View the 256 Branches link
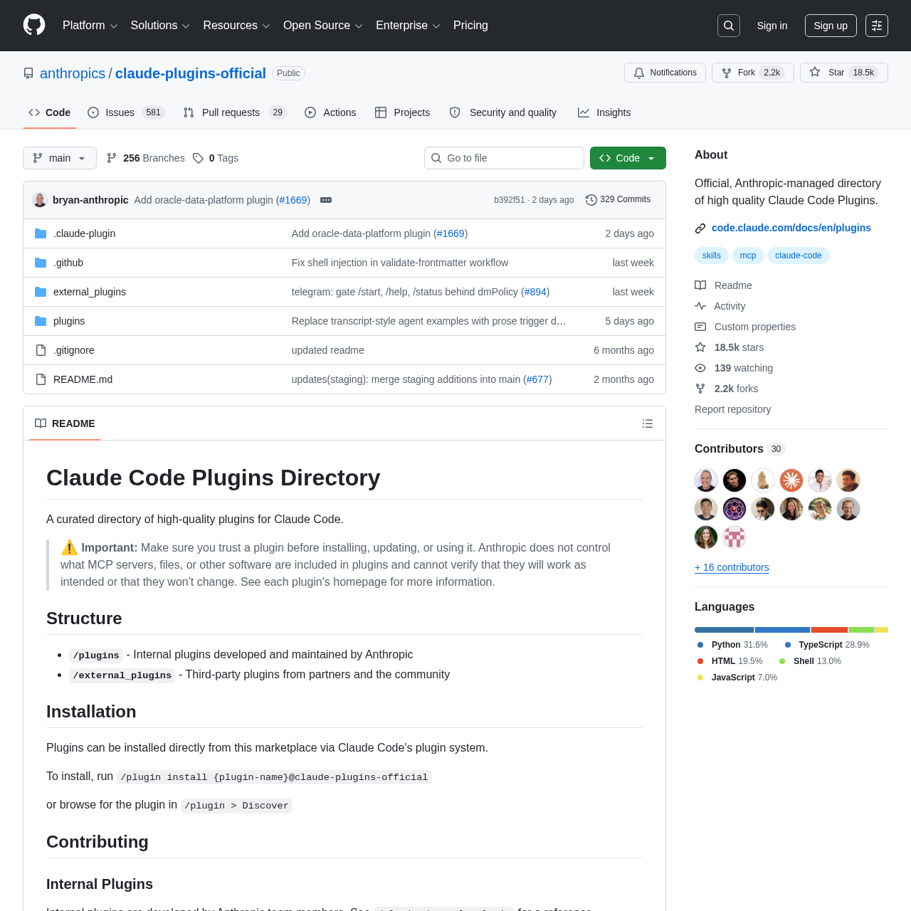 point(145,158)
